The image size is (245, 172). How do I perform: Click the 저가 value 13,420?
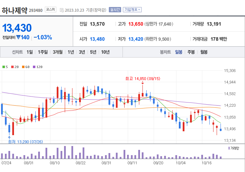(136, 39)
